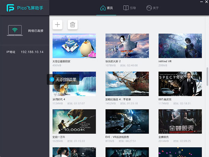Open the 加勒比海盗 4 ship thumbnail

click(127, 84)
